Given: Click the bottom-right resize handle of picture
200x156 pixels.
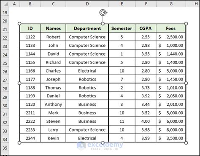Looking at the screenshot, I should 186,143.
